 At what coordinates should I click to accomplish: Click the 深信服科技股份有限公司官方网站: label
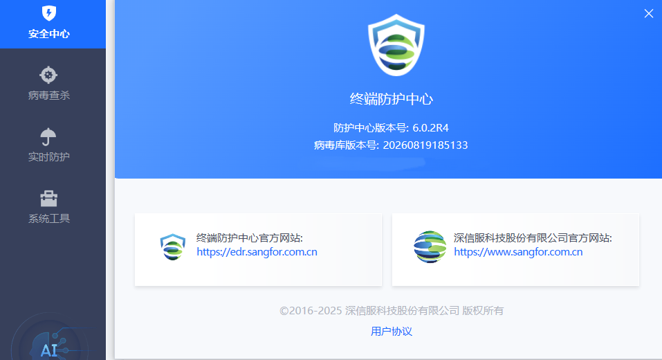533,238
